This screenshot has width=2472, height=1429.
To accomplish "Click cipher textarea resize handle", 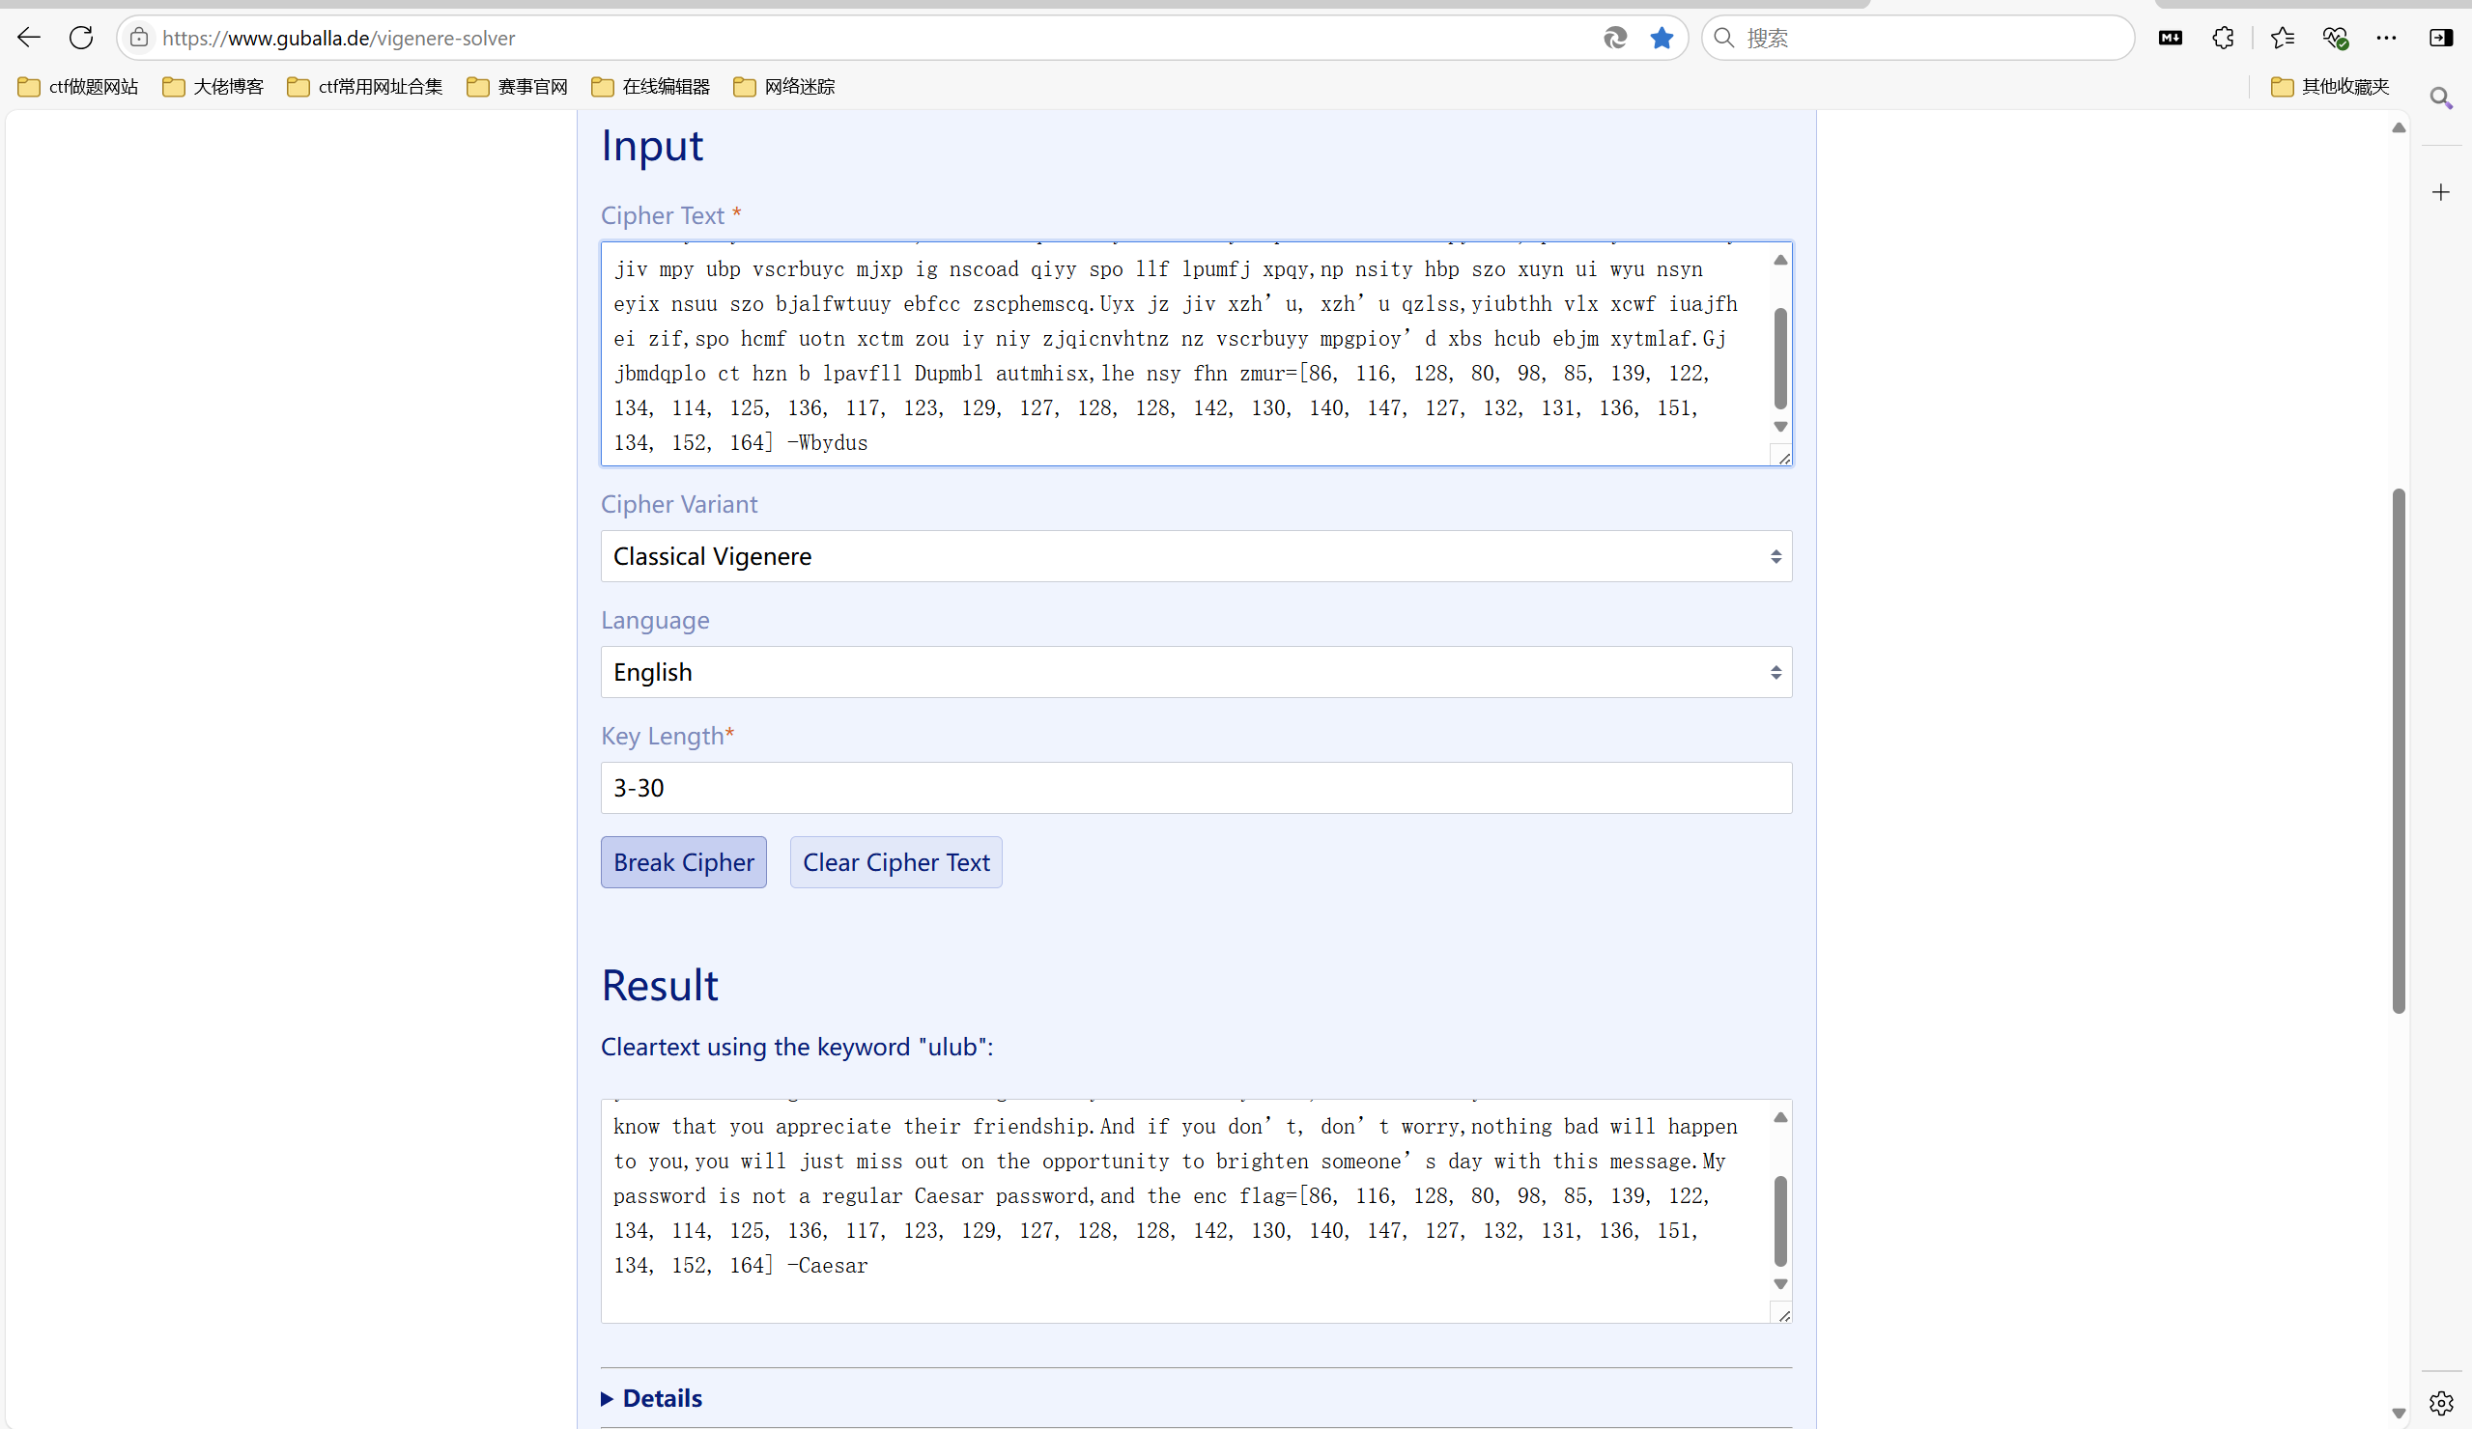I will pos(1783,457).
